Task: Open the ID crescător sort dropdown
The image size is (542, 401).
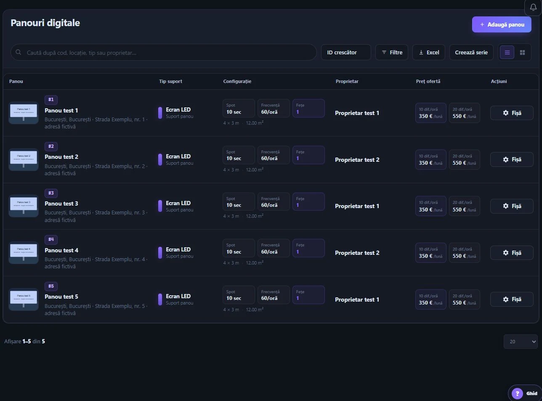Action: click(346, 53)
